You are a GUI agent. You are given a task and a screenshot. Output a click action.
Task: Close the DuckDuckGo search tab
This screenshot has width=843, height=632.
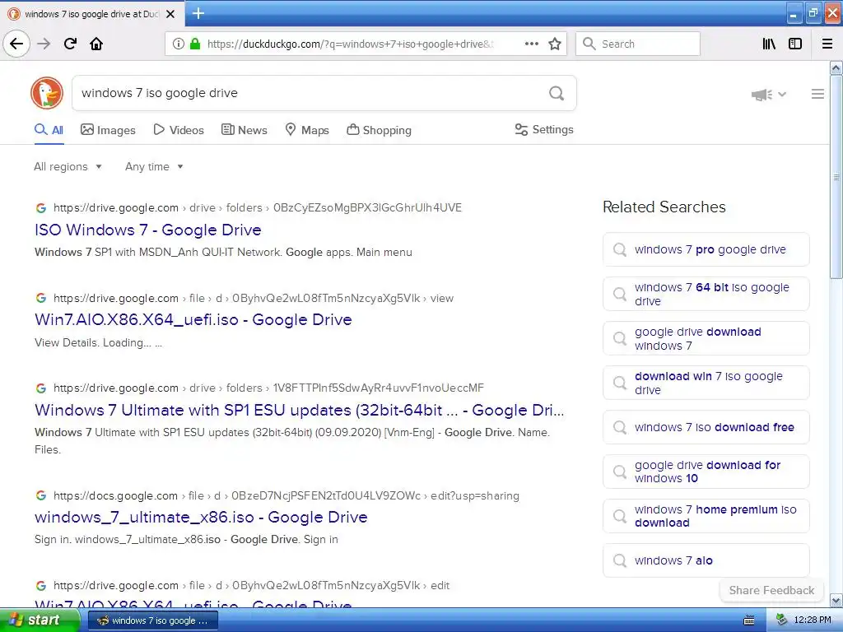coord(170,14)
